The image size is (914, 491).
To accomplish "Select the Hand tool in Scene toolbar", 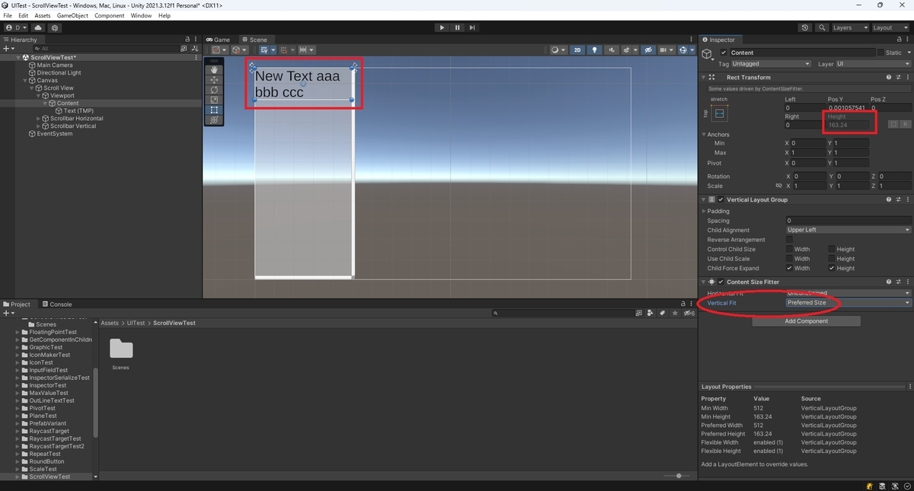I will (x=214, y=70).
